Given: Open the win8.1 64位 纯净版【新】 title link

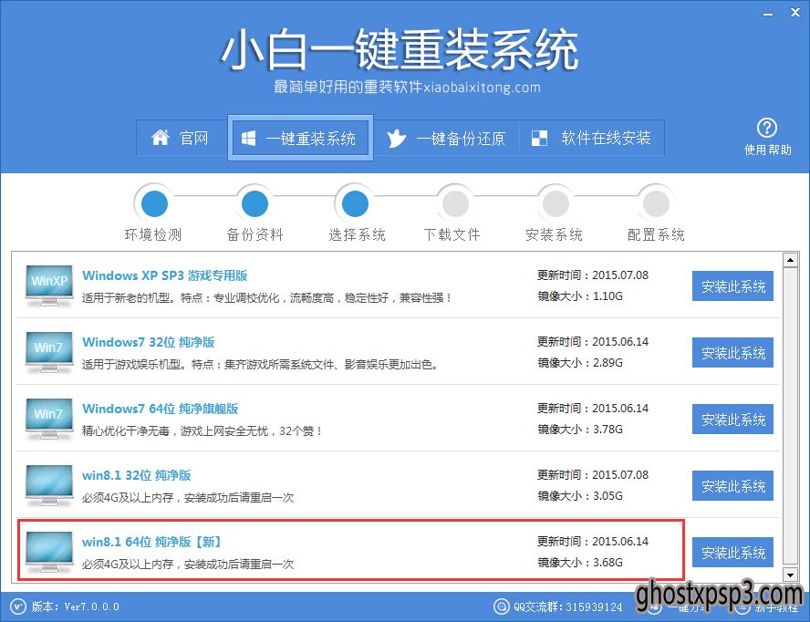Looking at the screenshot, I should click(x=151, y=542).
